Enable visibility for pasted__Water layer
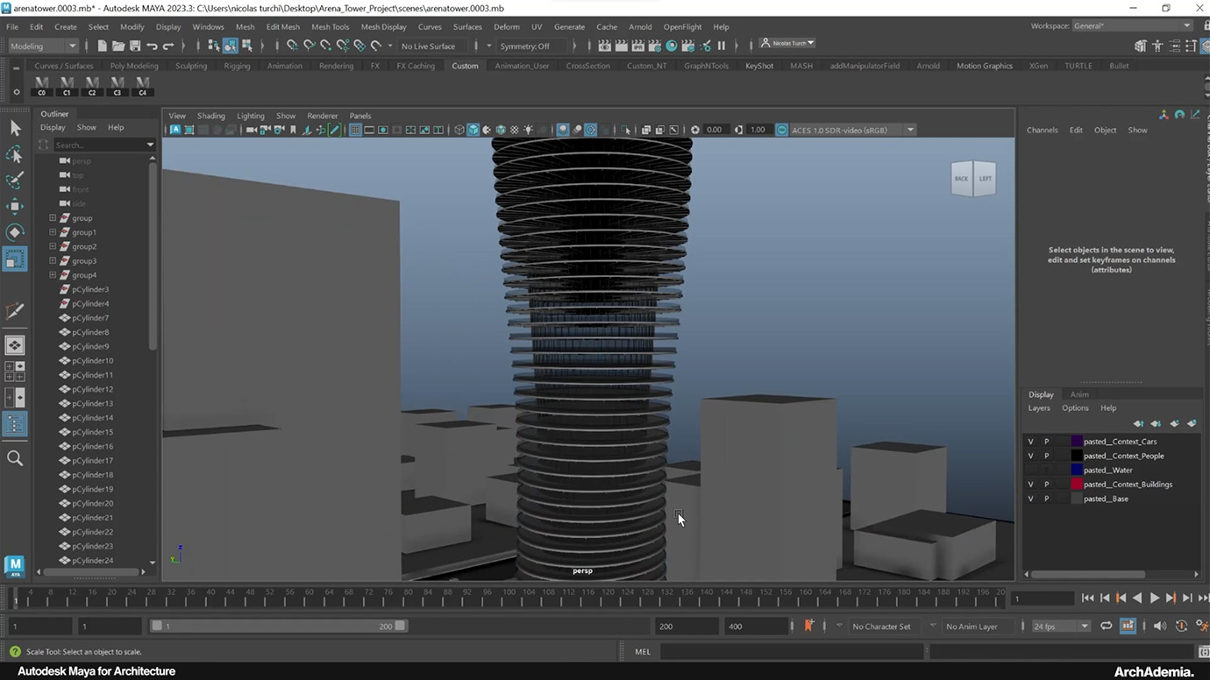Screen dimensions: 1210x680 (x=1030, y=471)
